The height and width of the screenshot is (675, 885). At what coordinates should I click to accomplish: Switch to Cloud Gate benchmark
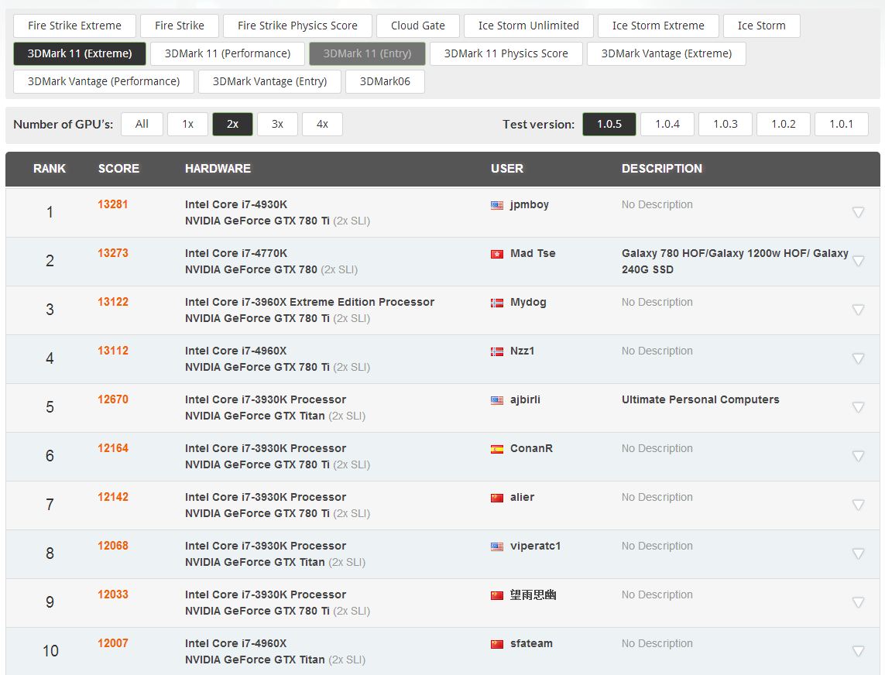tap(417, 26)
